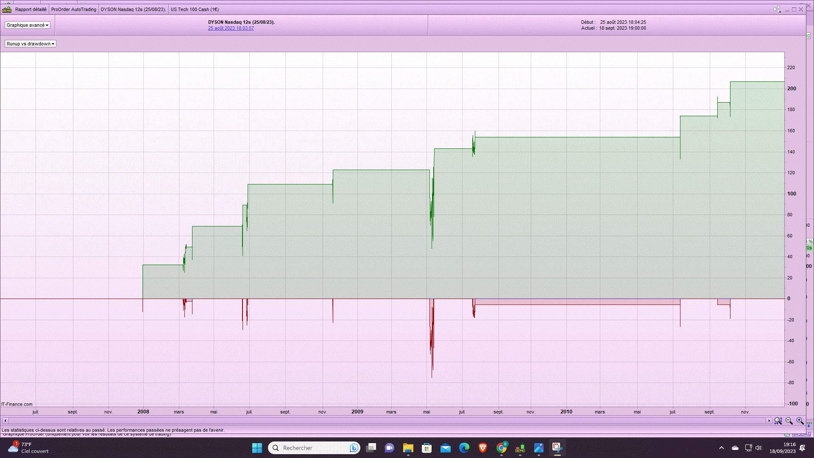Select the US Tech 100 Cash tab
Screen dimensions: 814x458
coord(195,9)
